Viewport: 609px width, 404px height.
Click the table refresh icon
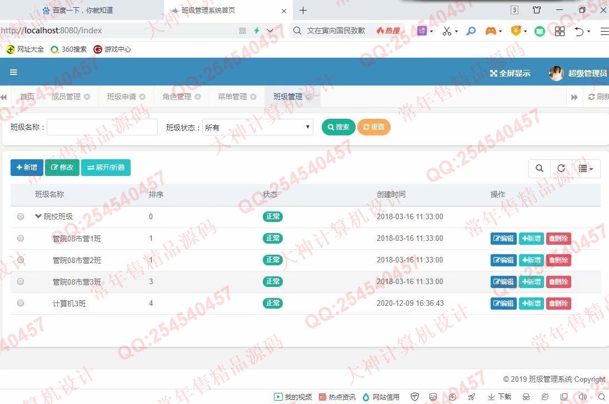pos(561,168)
